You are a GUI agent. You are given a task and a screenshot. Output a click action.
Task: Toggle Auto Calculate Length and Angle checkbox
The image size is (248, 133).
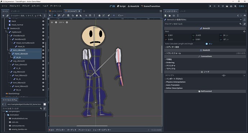[x=207, y=44]
